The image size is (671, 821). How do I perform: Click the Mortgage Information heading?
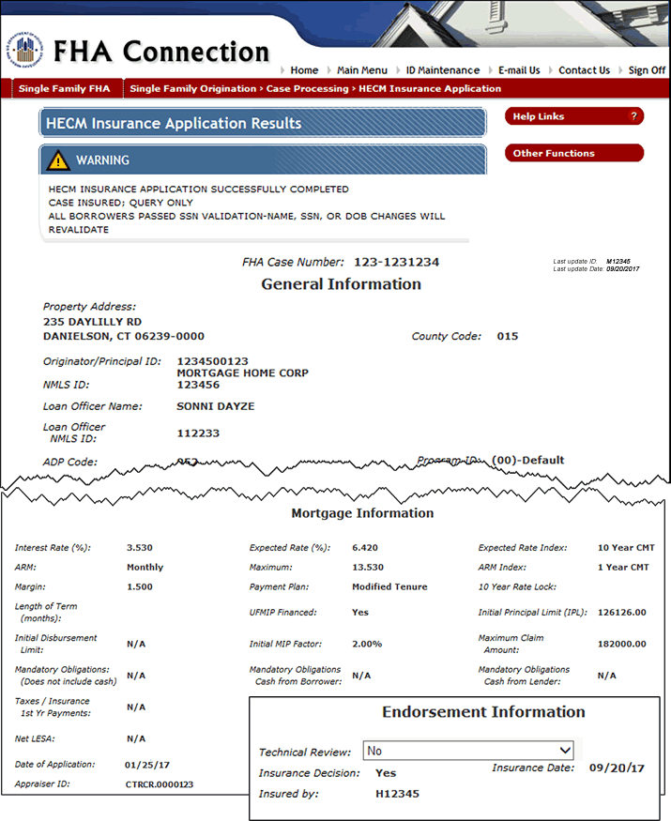tap(362, 513)
